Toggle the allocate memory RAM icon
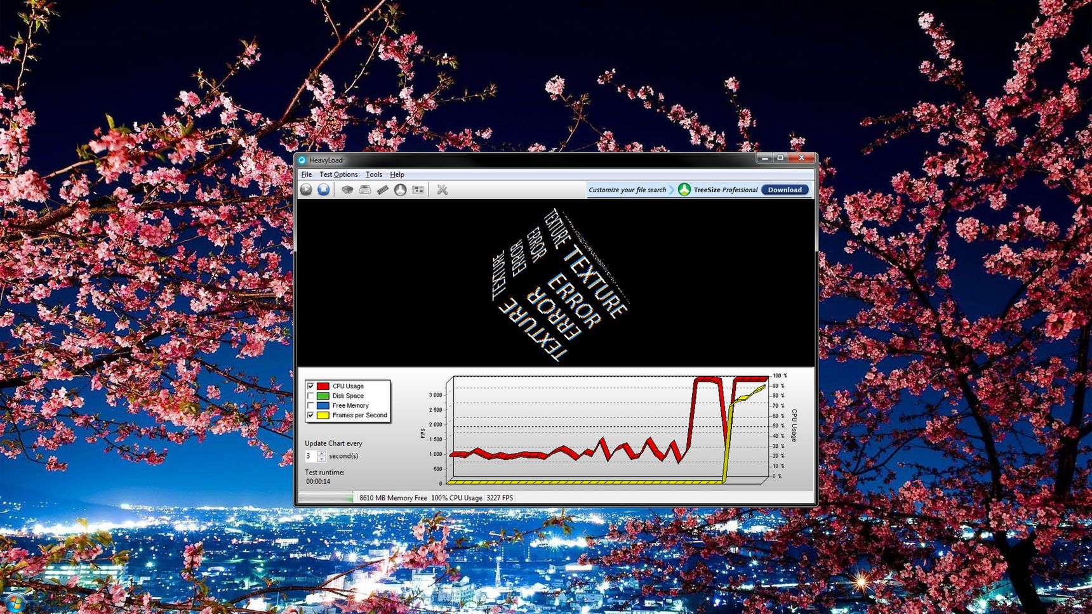 pyautogui.click(x=382, y=190)
